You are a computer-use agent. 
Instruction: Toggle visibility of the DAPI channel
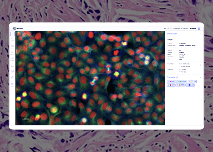pyautogui.click(x=187, y=85)
